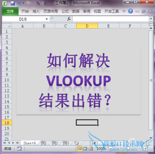Switch to the 插入 ribbon tab

[36, 11]
